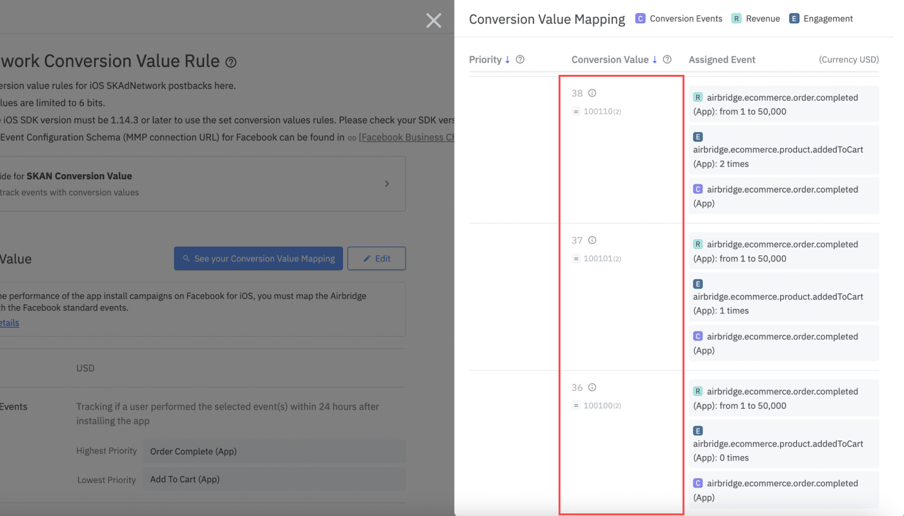The image size is (904, 516).
Task: Click C badge in value 36 conversion row
Action: [x=698, y=482]
